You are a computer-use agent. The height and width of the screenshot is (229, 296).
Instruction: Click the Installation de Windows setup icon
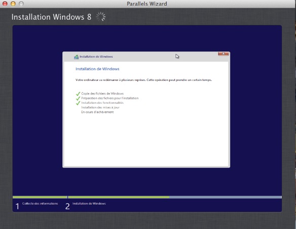(x=76, y=57)
